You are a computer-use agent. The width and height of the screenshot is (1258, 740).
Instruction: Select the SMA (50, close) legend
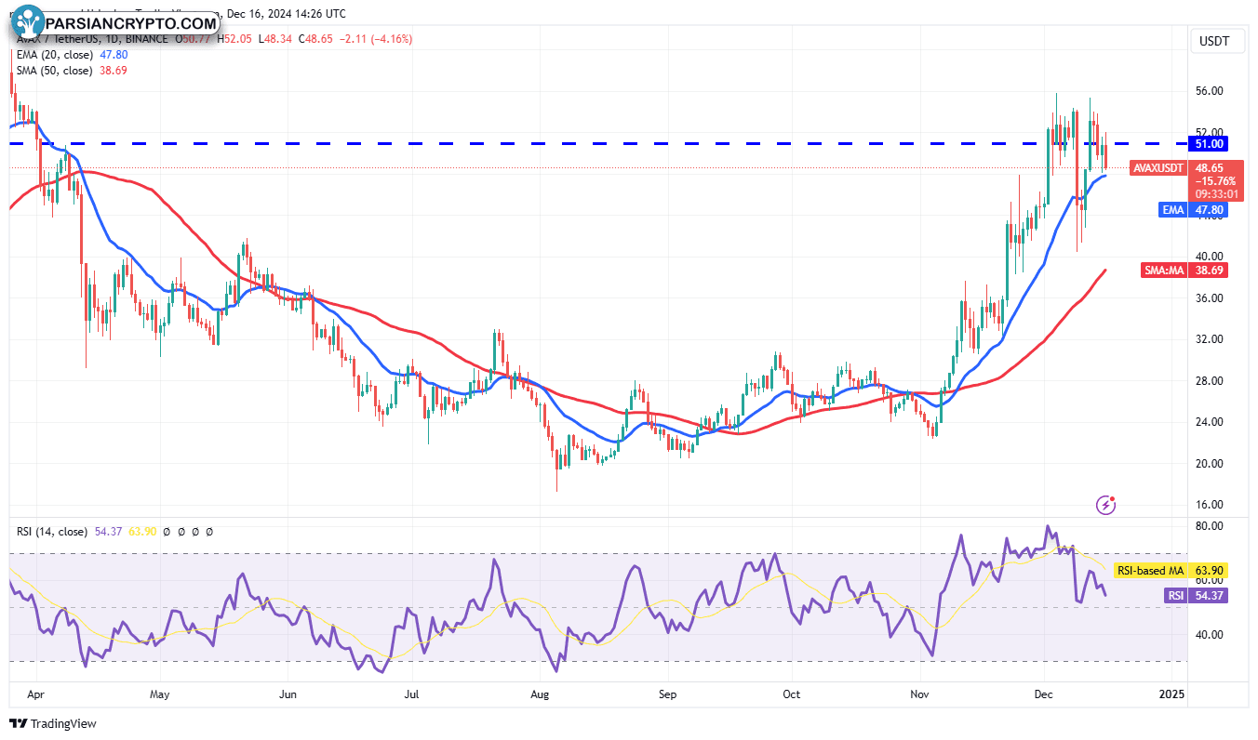click(55, 71)
